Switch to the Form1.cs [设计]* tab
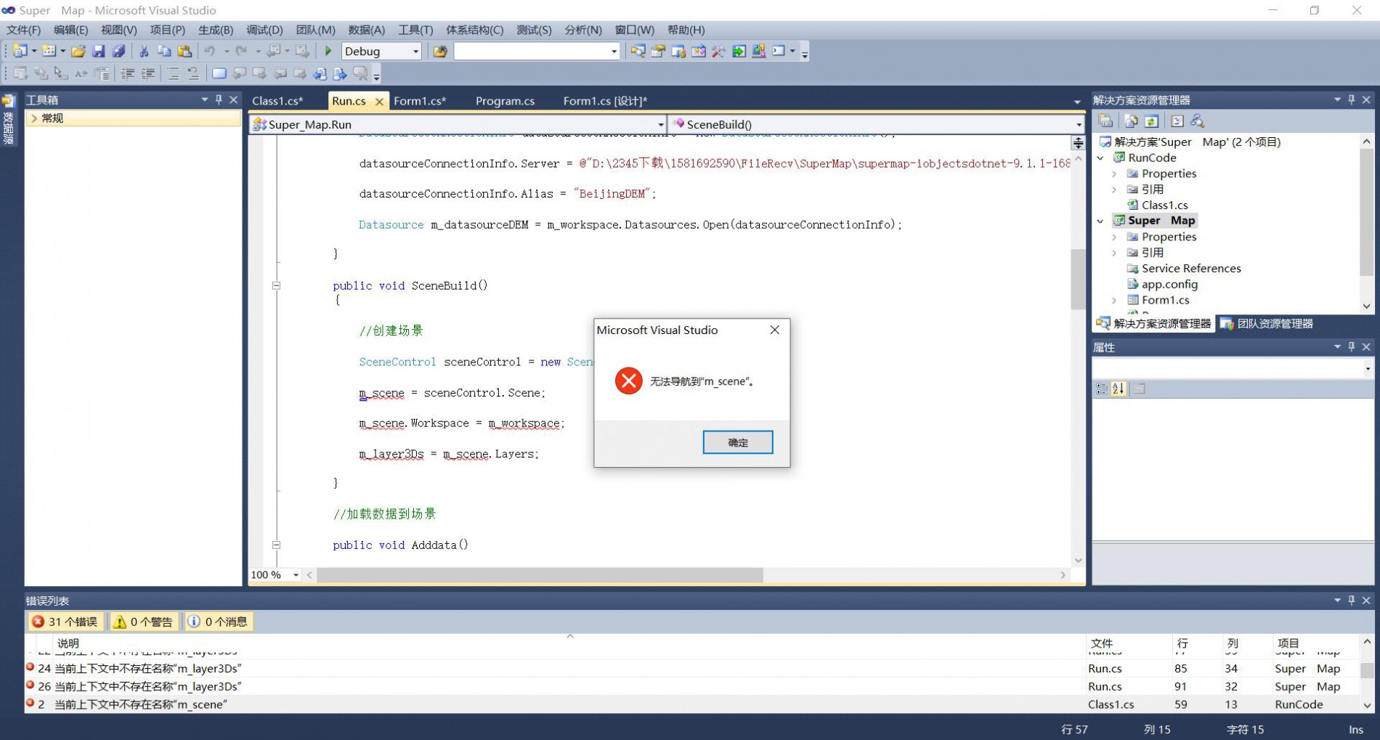The width and height of the screenshot is (1380, 740). tap(604, 101)
